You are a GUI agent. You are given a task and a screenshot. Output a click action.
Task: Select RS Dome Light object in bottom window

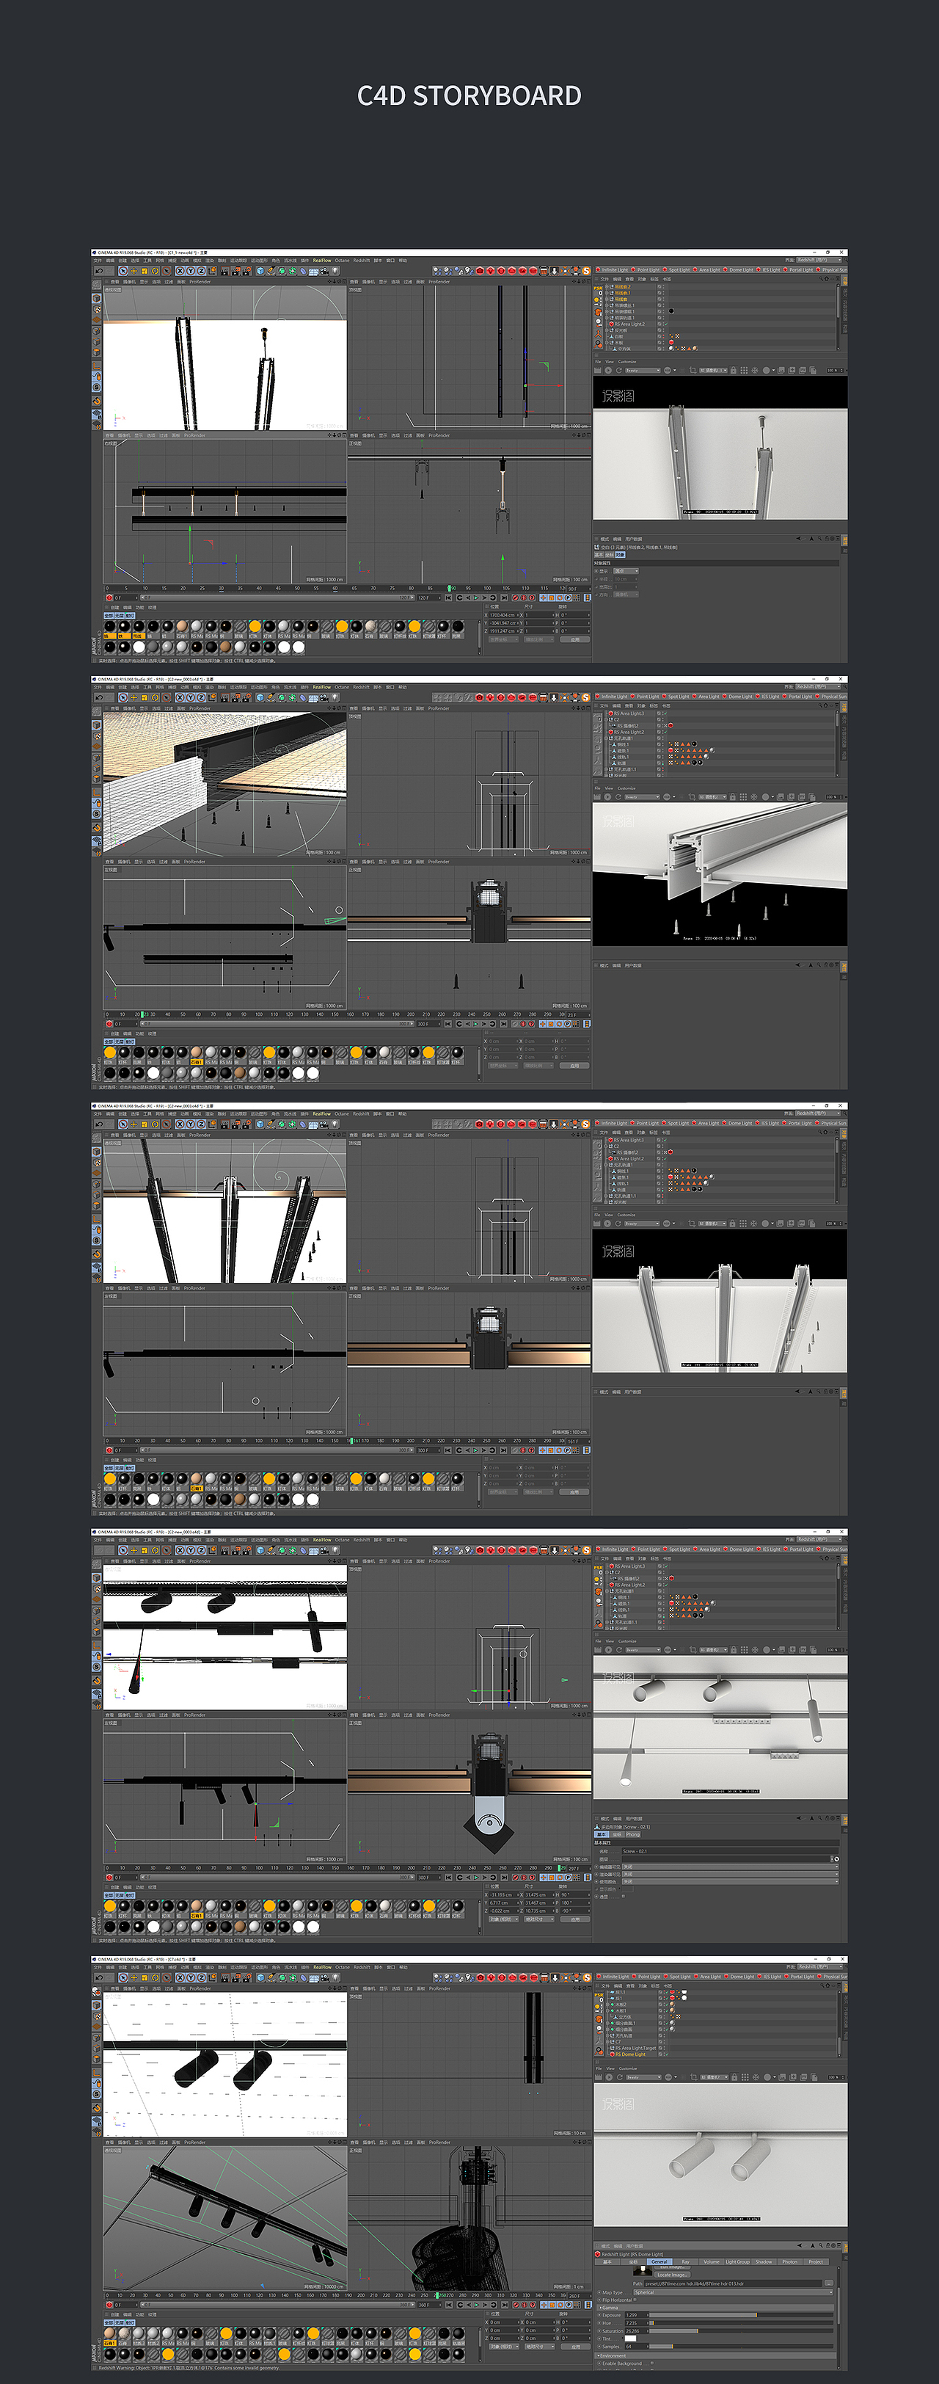point(630,2054)
